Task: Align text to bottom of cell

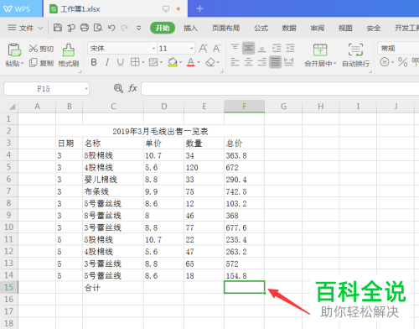Action: tap(261, 49)
